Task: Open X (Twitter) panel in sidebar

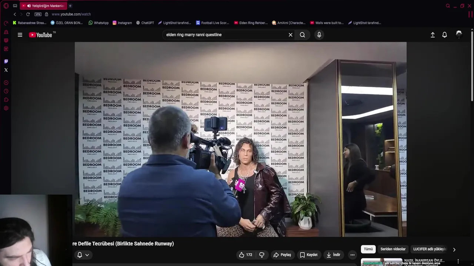Action: coord(6,70)
